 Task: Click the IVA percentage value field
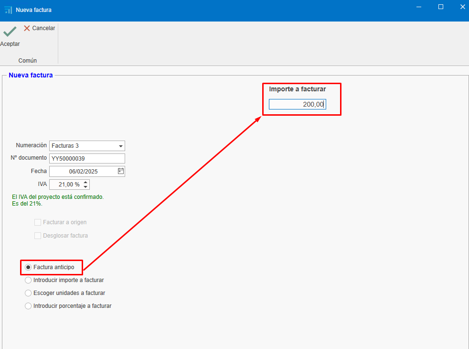pos(65,185)
